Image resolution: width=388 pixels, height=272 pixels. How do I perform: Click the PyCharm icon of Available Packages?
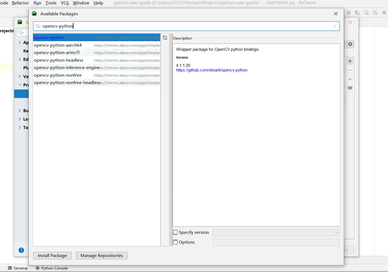coord(34,14)
